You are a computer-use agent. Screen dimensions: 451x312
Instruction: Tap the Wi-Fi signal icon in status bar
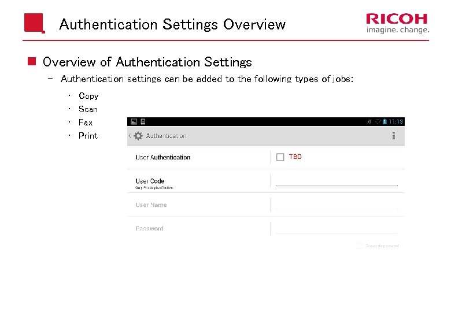[x=378, y=121]
